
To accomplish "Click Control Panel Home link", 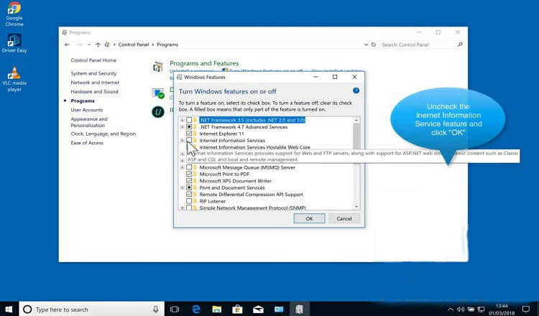I will tap(93, 60).
